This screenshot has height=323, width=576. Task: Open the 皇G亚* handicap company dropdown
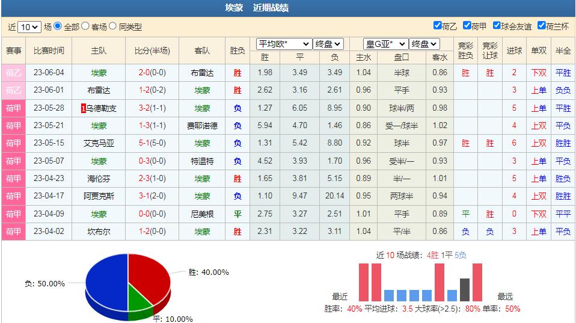386,44
